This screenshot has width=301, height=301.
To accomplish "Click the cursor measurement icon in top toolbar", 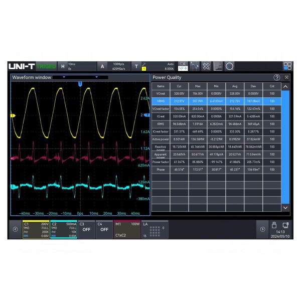I will click(194, 66).
